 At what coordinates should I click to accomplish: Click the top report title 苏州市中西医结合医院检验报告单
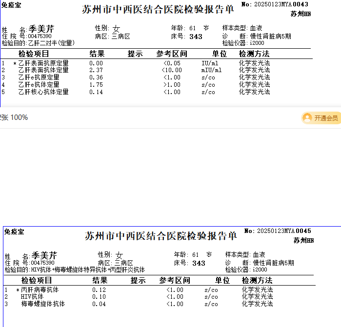pyautogui.click(x=158, y=10)
